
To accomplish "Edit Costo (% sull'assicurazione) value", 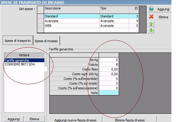I will [x=109, y=88].
